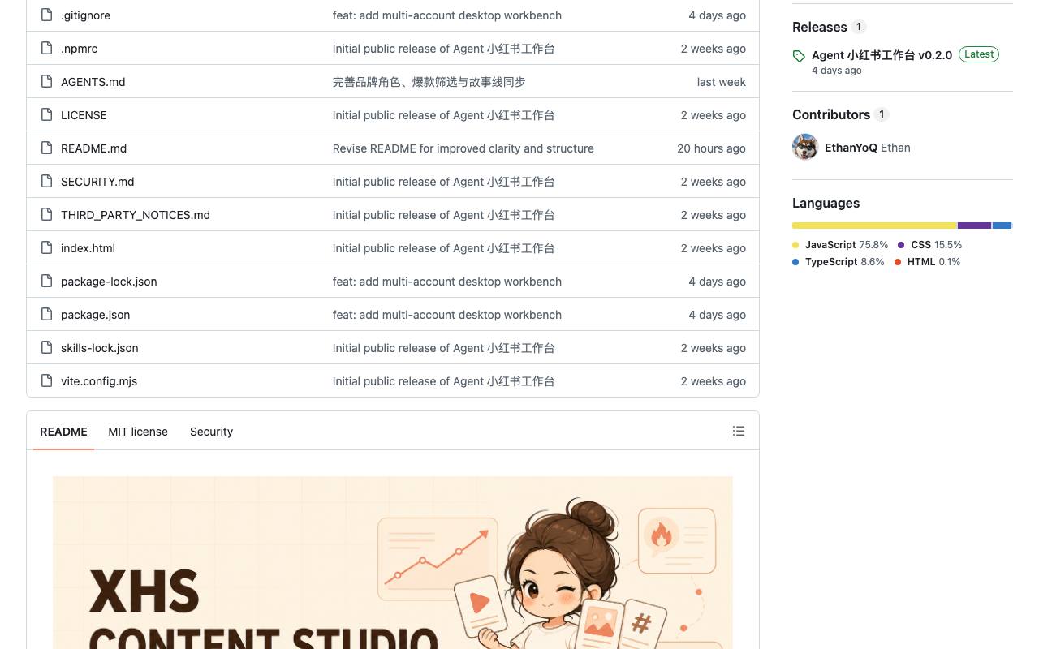Switch to the Security tab

click(211, 432)
